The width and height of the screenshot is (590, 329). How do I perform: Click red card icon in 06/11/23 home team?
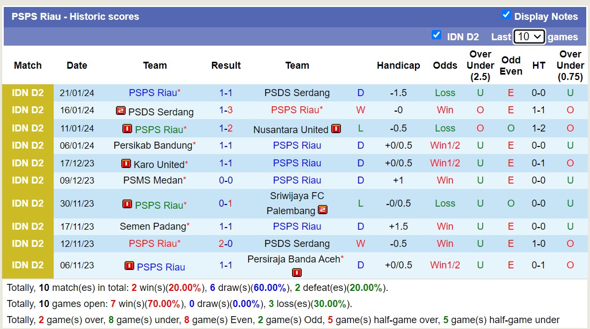pyautogui.click(x=129, y=266)
